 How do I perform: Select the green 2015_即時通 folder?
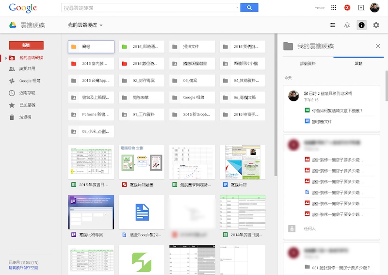(x=142, y=47)
